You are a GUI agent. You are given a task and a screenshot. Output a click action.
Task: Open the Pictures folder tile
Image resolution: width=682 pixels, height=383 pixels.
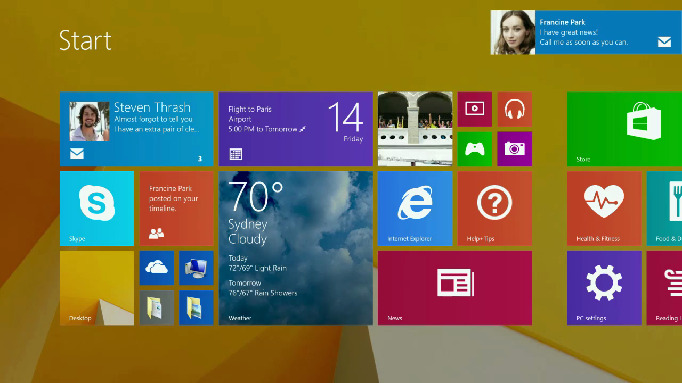click(x=196, y=307)
